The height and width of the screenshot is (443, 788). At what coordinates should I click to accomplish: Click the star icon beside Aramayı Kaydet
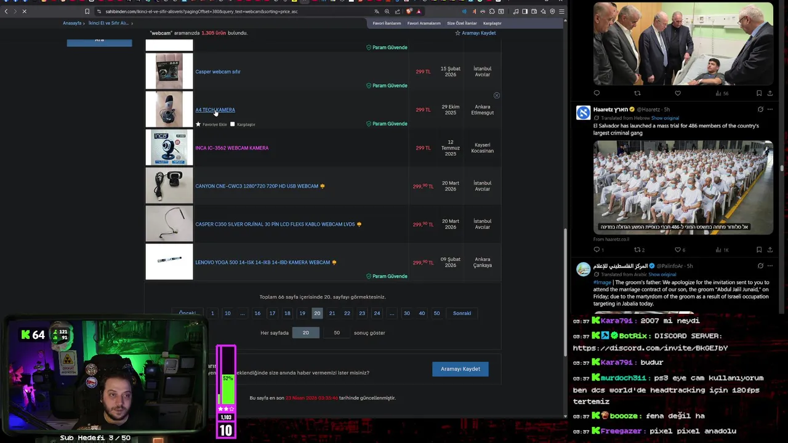click(457, 33)
